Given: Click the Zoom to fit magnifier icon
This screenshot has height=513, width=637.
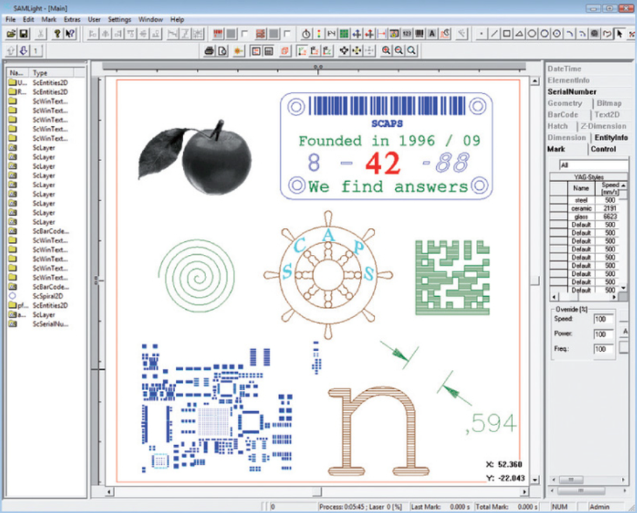Looking at the screenshot, I should click(411, 50).
